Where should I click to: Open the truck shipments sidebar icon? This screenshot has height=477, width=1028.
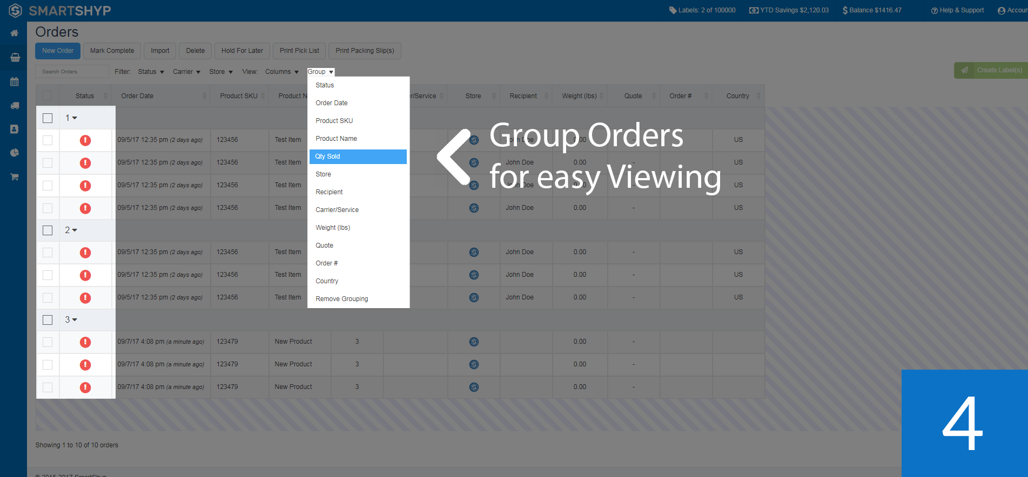tap(15, 106)
